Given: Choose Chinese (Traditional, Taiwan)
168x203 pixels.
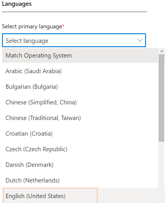Looking at the screenshot, I should (80, 118).
